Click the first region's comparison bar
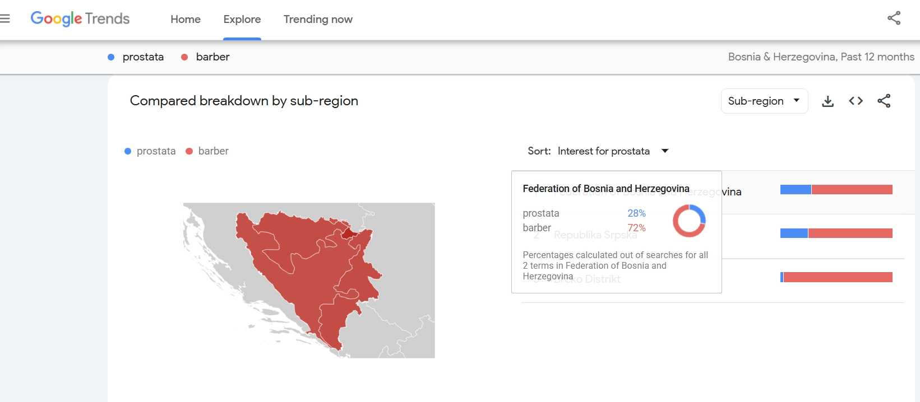 click(836, 190)
